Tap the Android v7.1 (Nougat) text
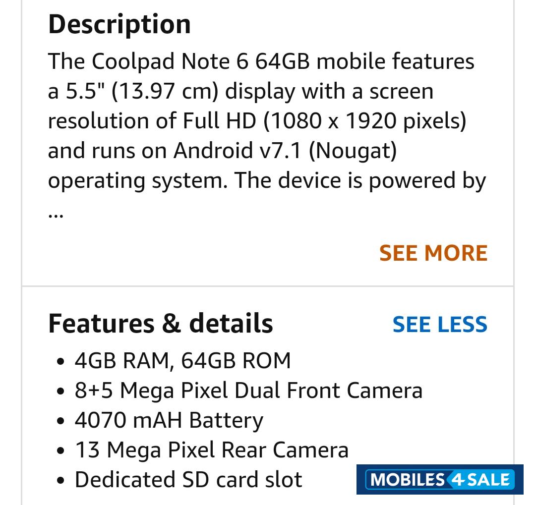The width and height of the screenshot is (535, 505). pos(285,151)
